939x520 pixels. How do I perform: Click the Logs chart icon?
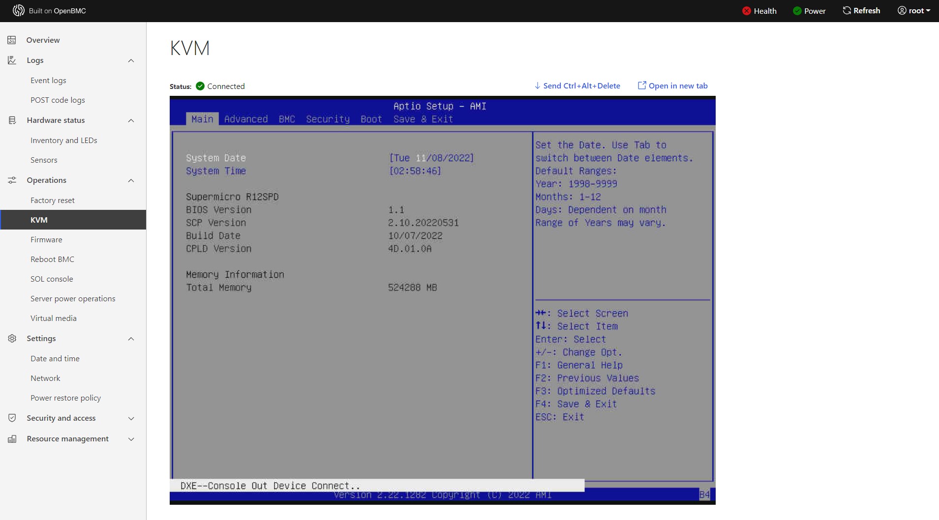[x=12, y=60]
